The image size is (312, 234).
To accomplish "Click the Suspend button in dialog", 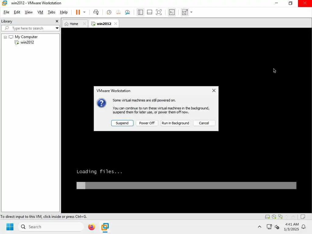I will (x=122, y=123).
